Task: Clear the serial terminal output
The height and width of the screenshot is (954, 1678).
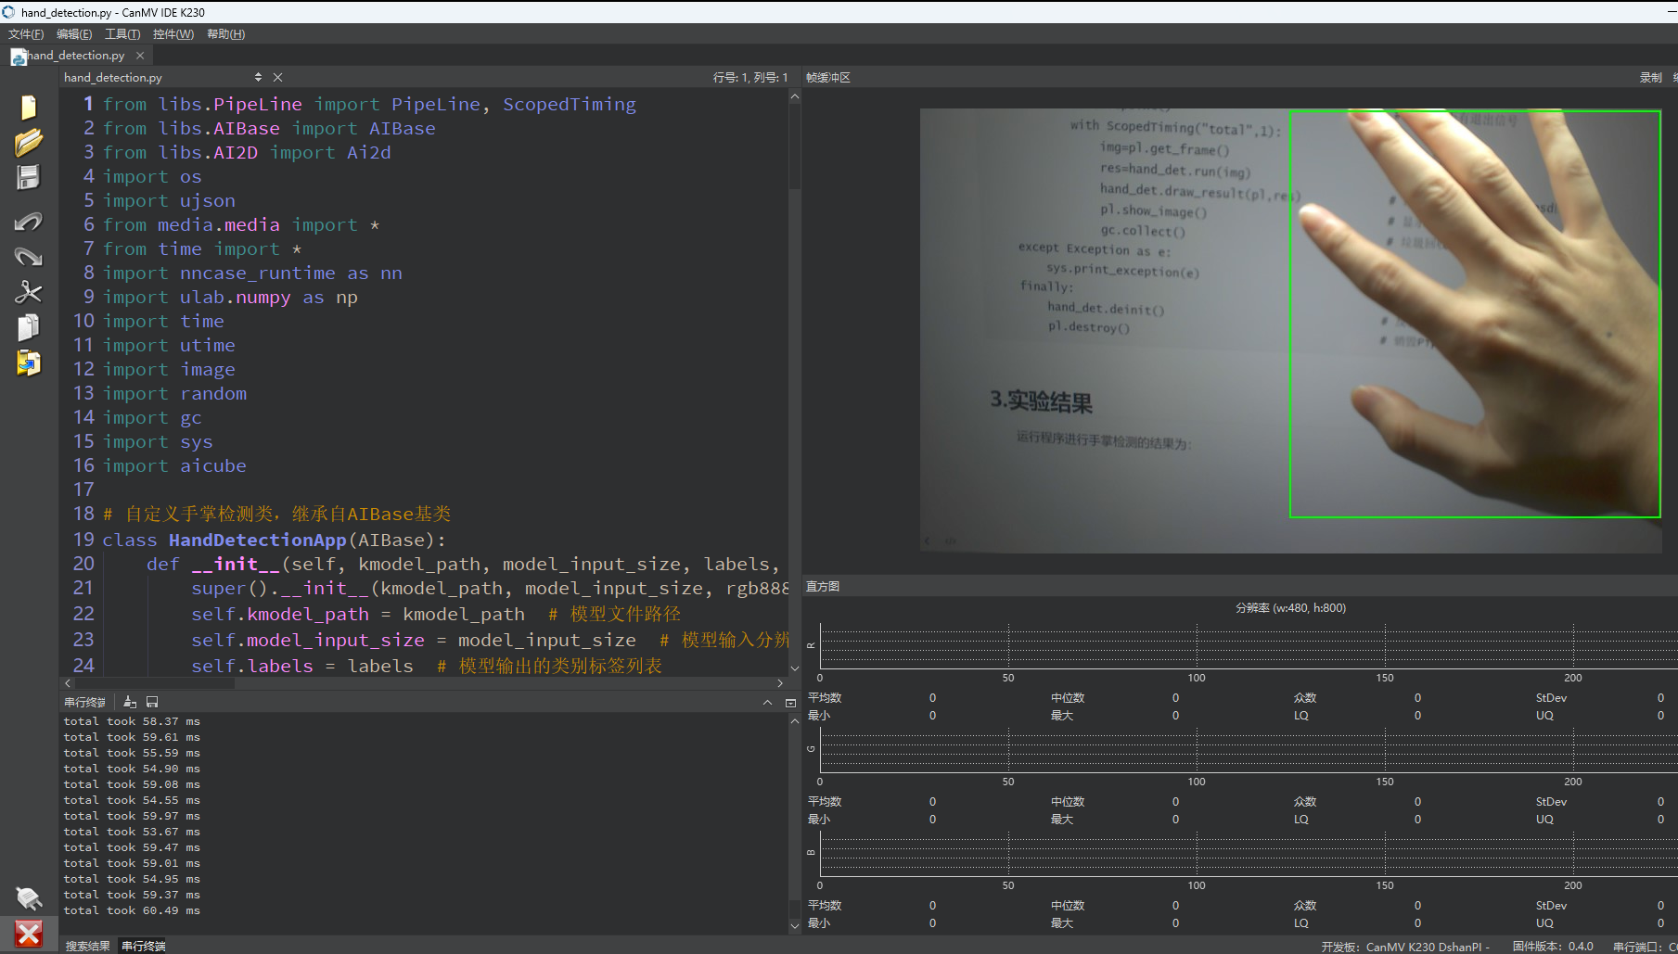Action: (130, 702)
